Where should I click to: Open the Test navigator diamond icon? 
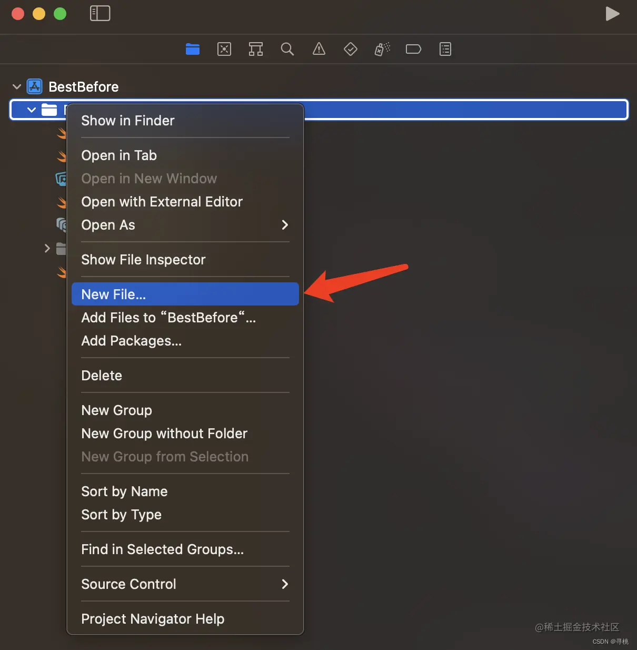351,50
